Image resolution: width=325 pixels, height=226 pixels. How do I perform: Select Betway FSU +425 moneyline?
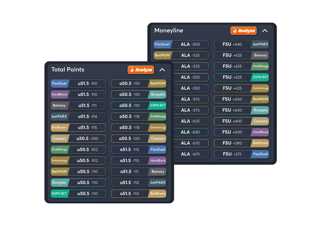[x=241, y=55]
